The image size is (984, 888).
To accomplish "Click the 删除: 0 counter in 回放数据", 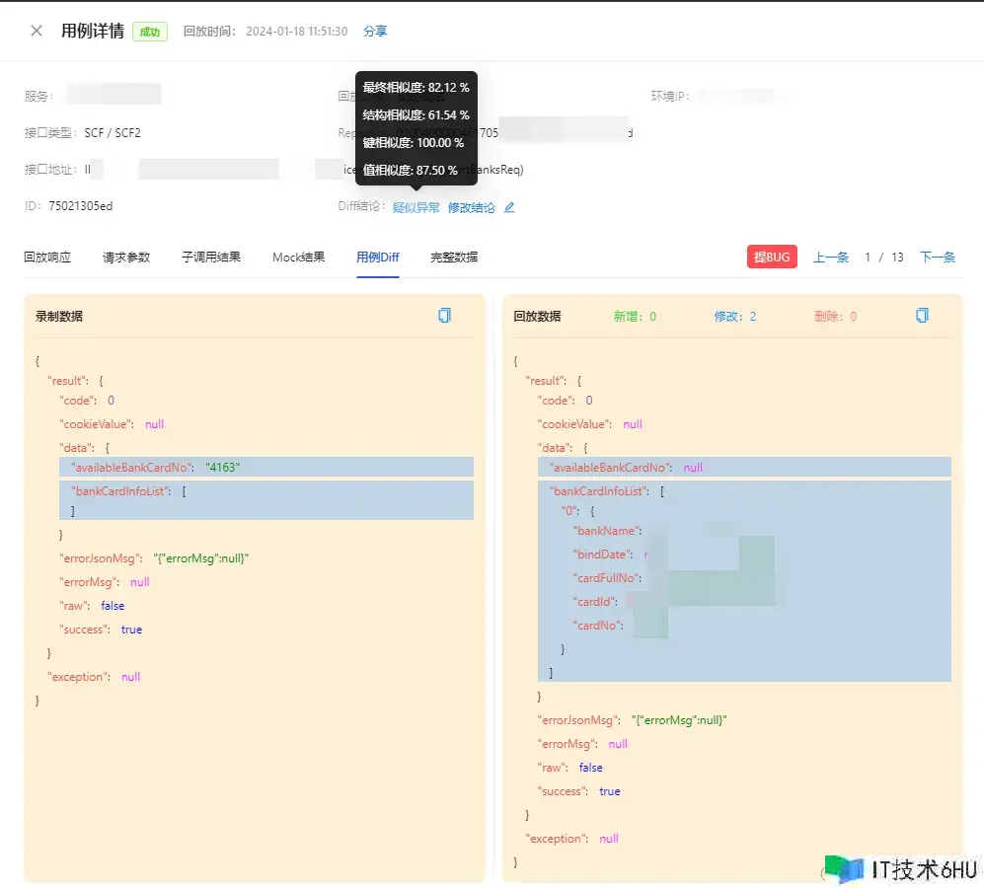I will click(x=835, y=317).
